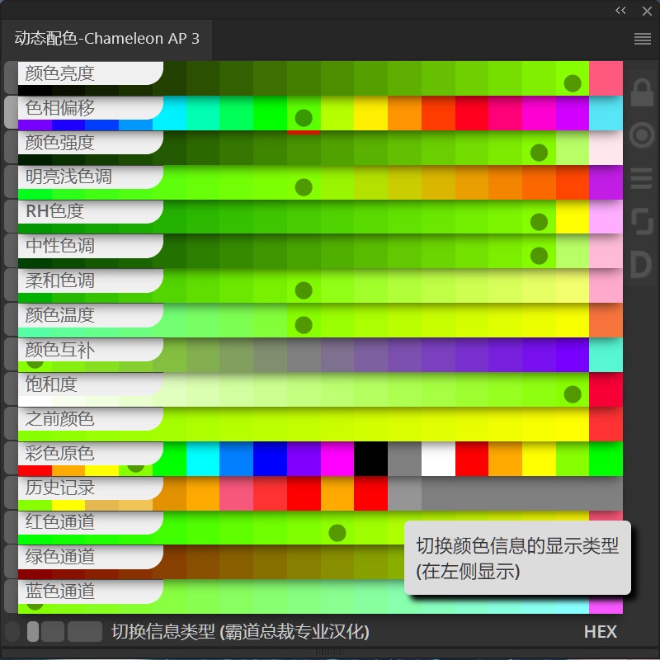Click the D icon in right sidebar
Viewport: 660px width, 660px height.
642,265
